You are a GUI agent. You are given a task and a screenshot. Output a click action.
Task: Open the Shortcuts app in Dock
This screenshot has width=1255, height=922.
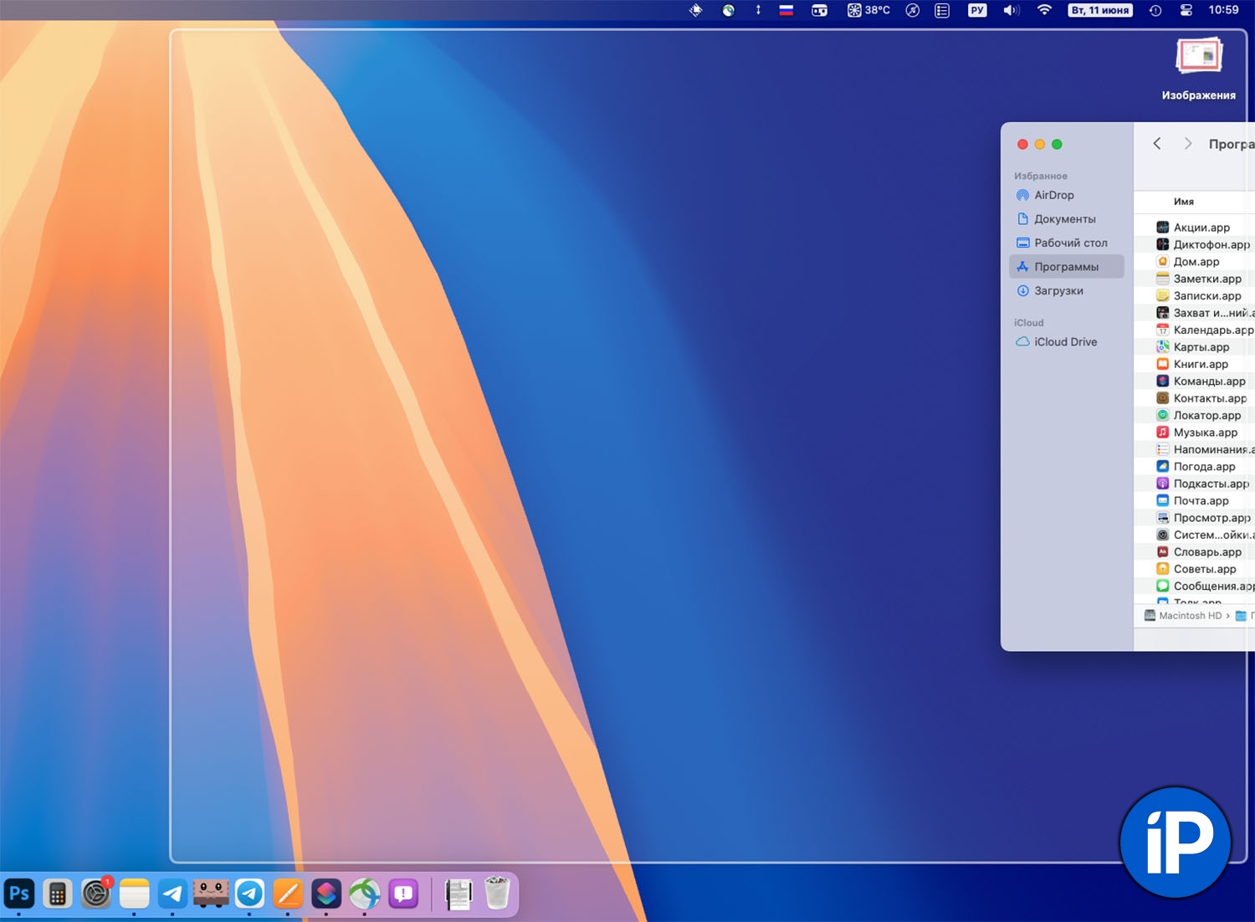(x=326, y=894)
